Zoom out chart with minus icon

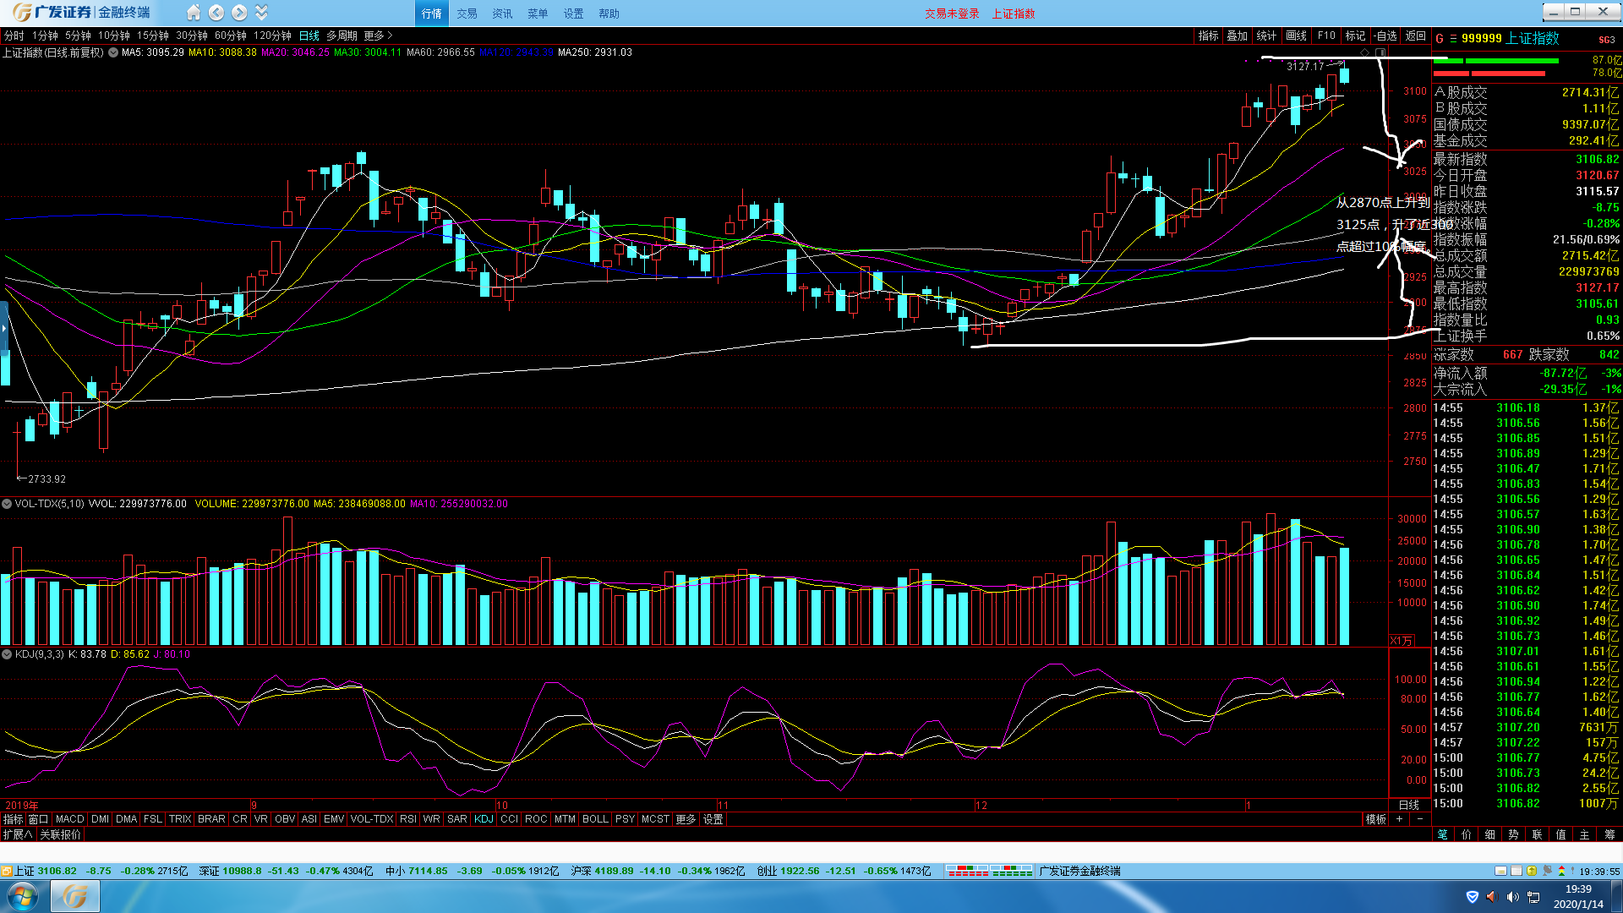[x=1420, y=819]
